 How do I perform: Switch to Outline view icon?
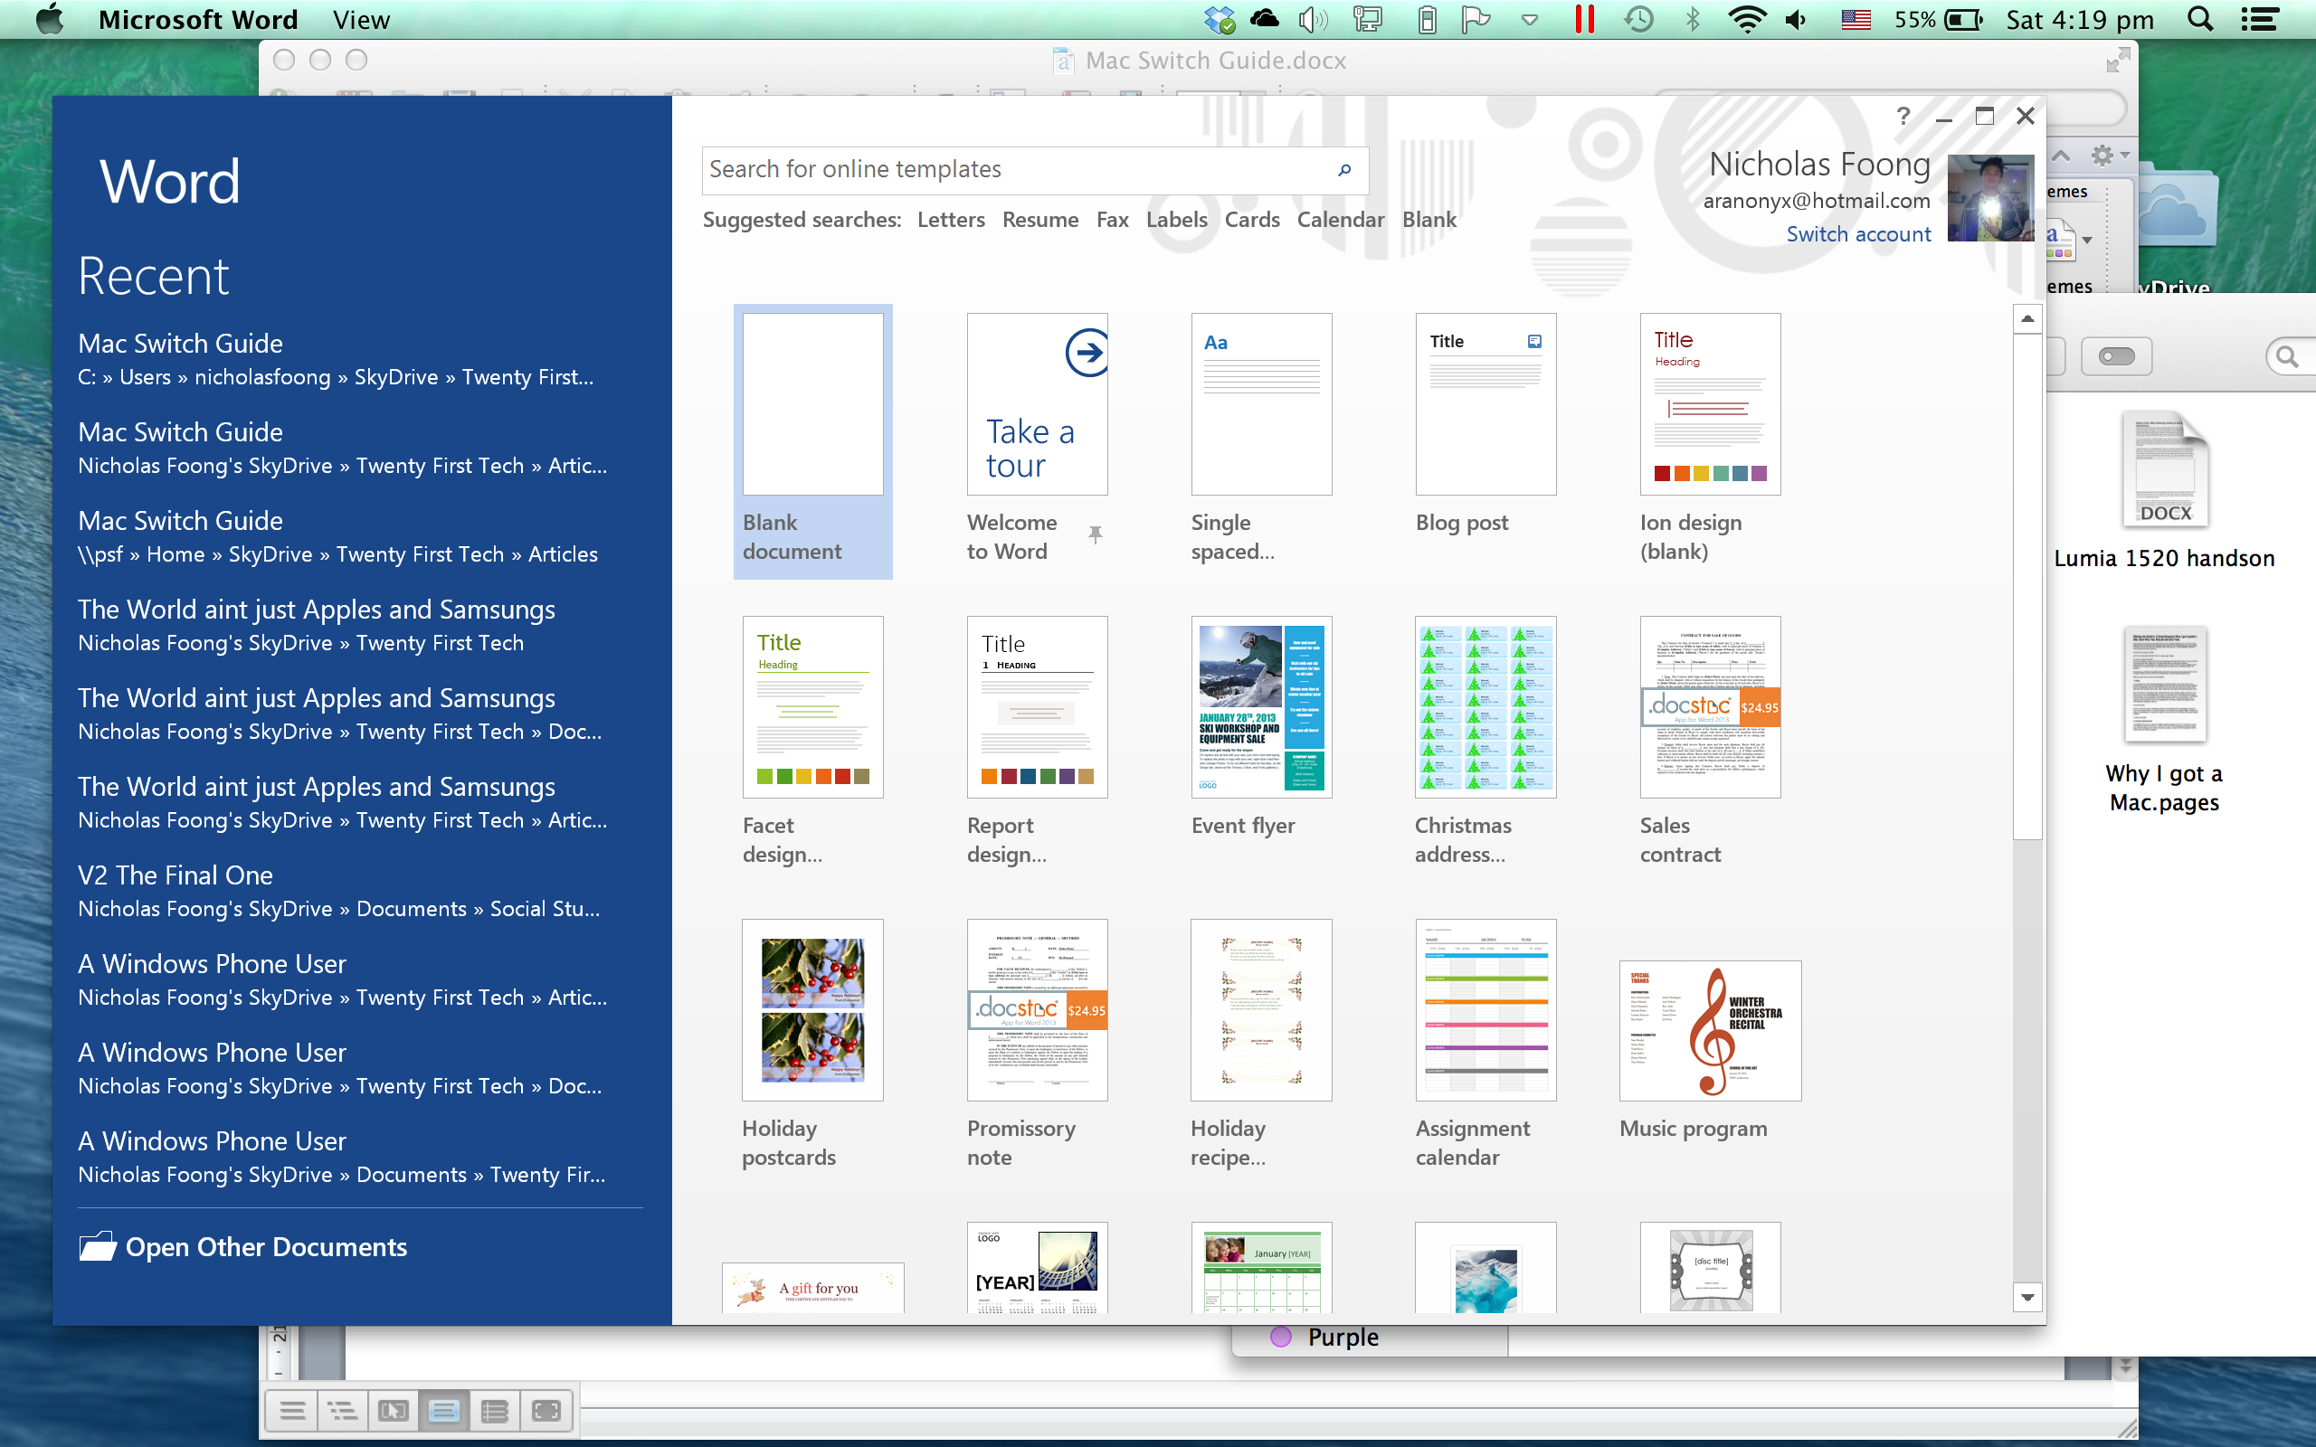(x=343, y=1410)
